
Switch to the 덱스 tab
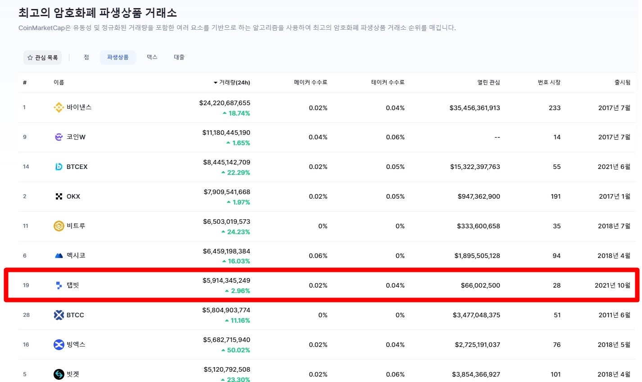coord(152,57)
